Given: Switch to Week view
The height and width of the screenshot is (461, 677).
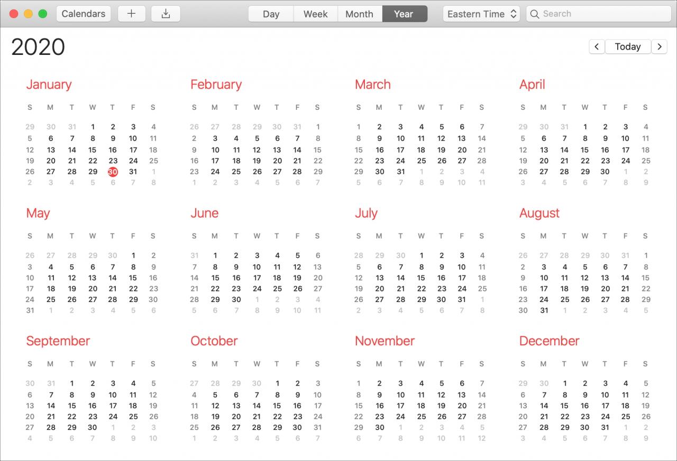Looking at the screenshot, I should click(315, 14).
